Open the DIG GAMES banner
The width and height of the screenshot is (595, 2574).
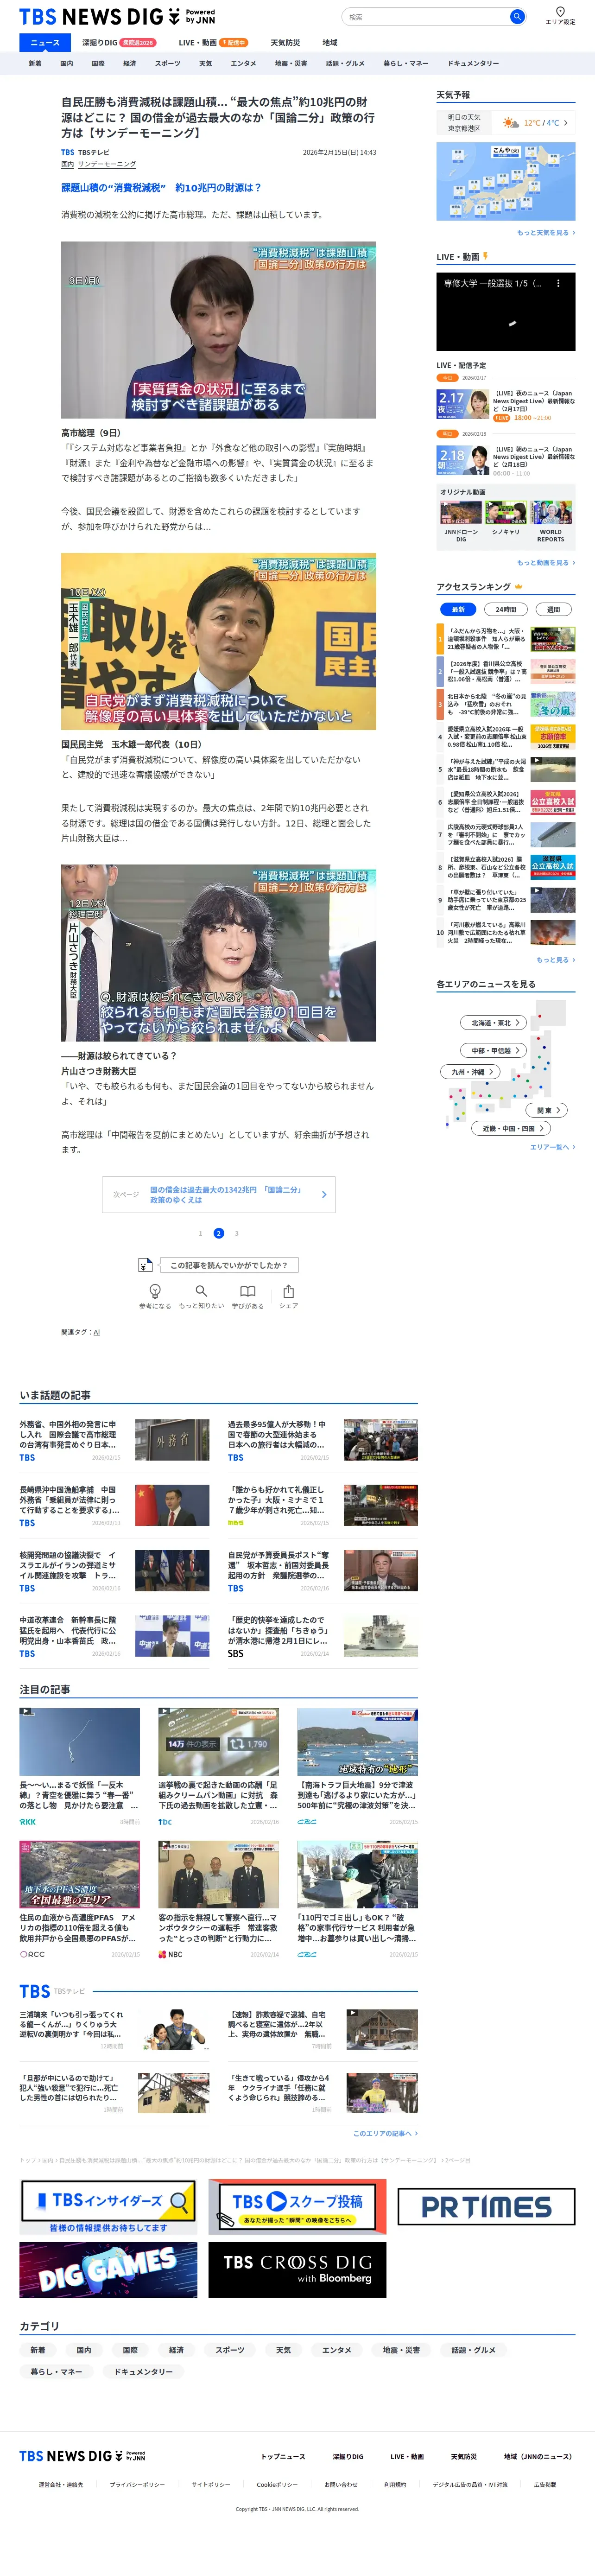coord(108,2270)
